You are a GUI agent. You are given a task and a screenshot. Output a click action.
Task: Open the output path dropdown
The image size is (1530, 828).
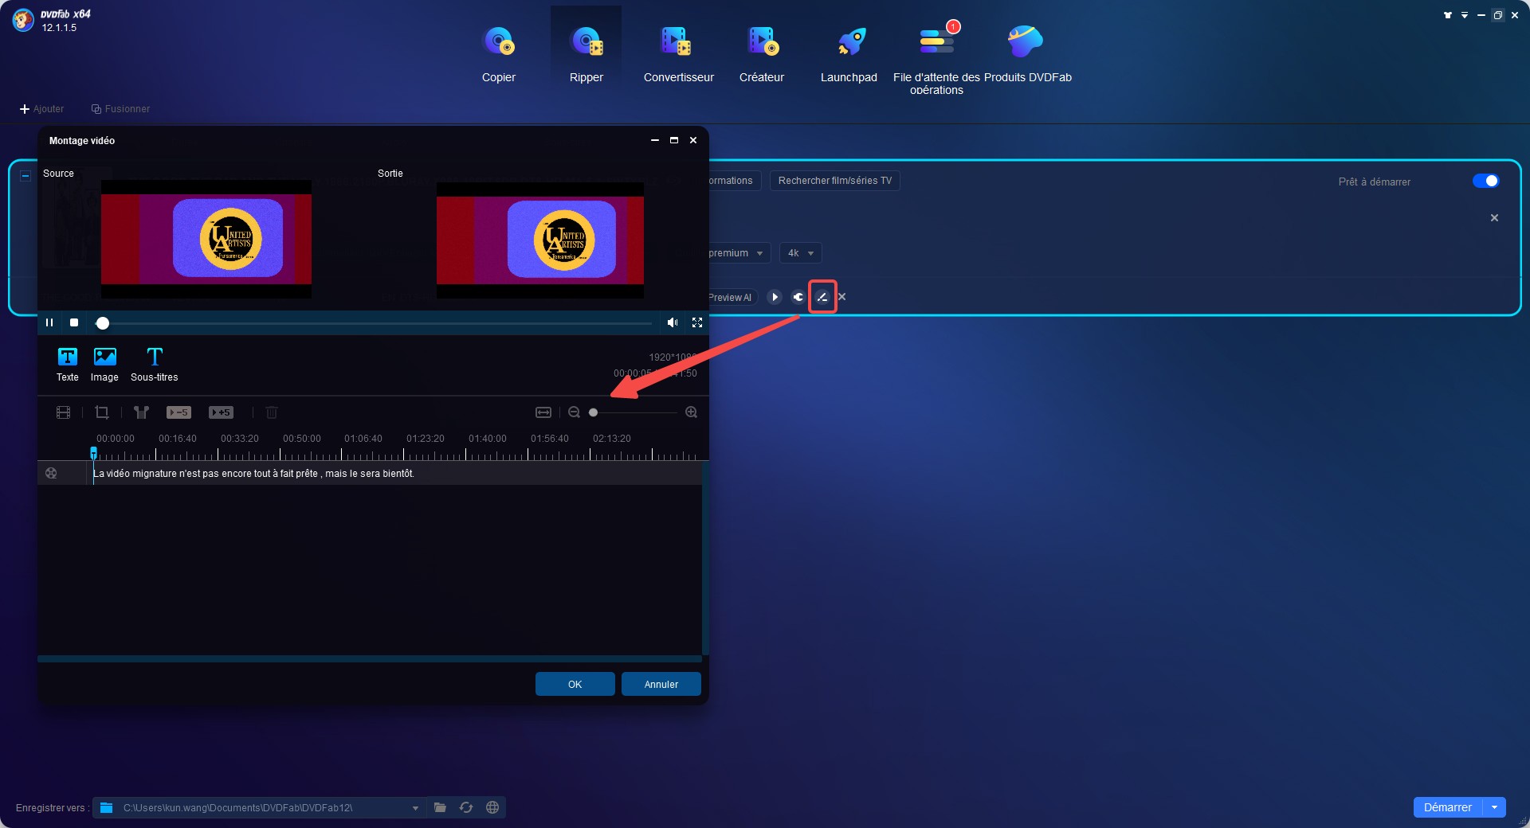click(x=415, y=808)
